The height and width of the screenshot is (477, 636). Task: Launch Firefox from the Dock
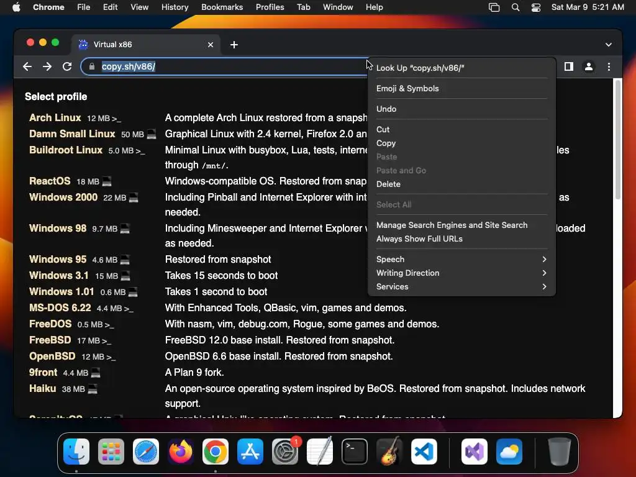pos(181,452)
